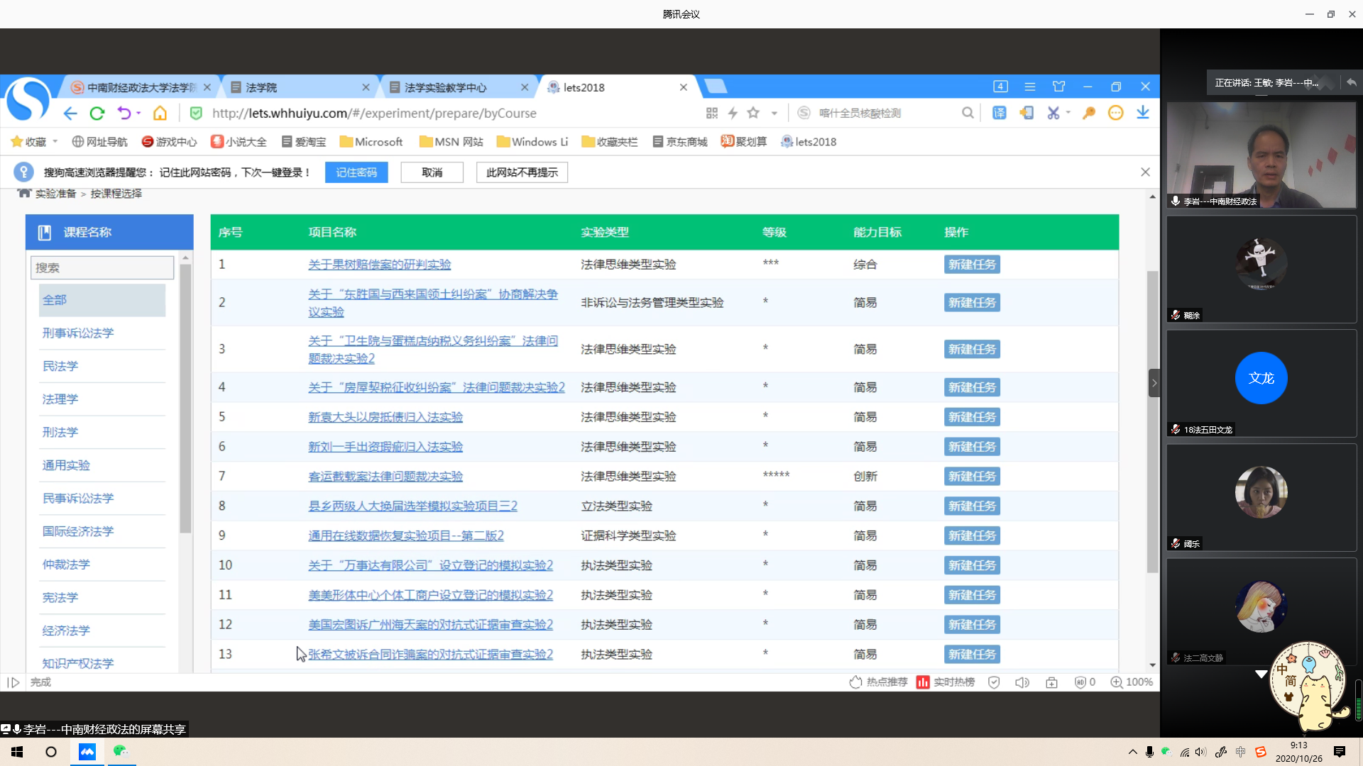
Task: Click 新建任务 for row 7
Action: point(972,477)
